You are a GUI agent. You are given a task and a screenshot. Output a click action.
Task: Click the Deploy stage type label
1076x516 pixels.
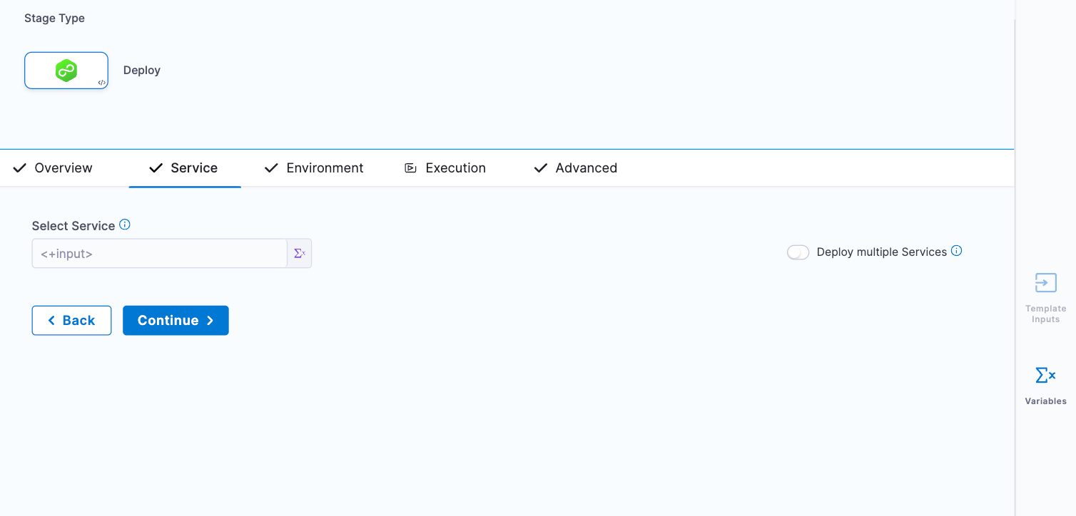pos(142,71)
